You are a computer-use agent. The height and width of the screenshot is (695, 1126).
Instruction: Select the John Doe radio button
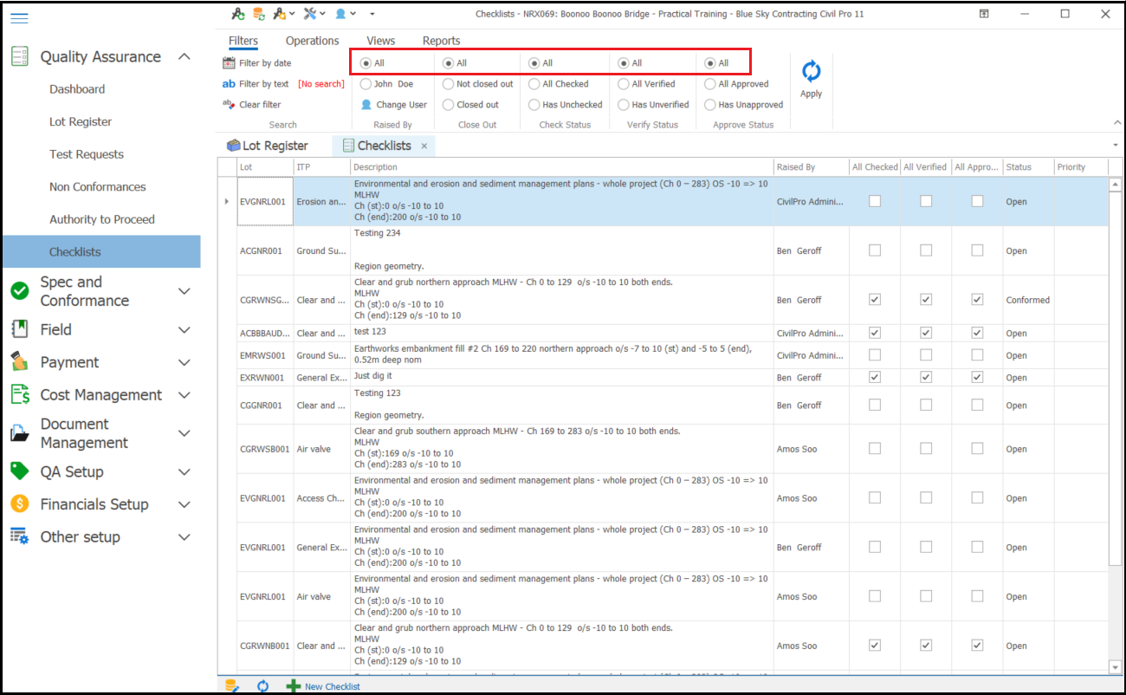click(x=366, y=84)
